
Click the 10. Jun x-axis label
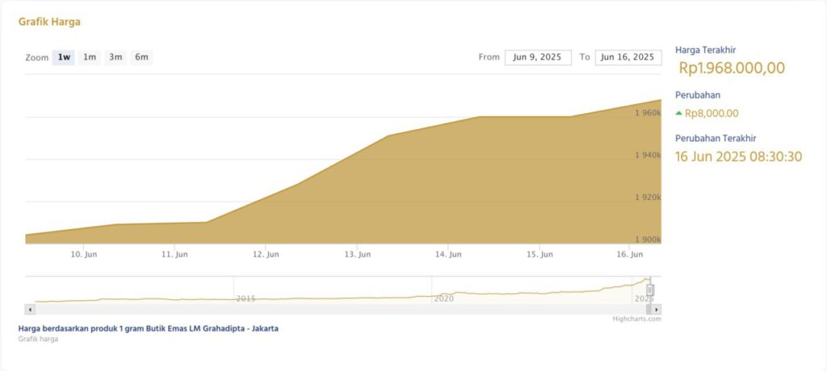click(x=84, y=254)
